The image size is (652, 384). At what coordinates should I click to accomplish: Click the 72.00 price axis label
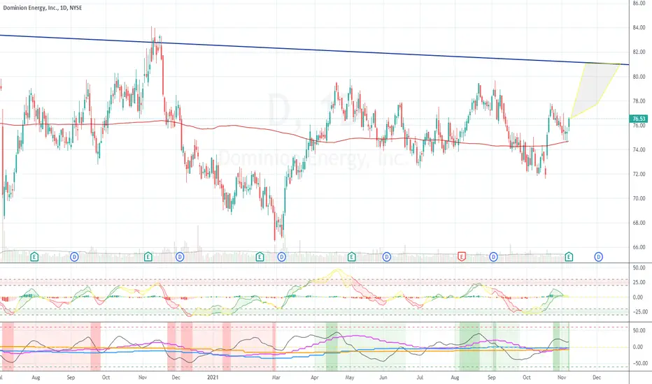pos(639,175)
